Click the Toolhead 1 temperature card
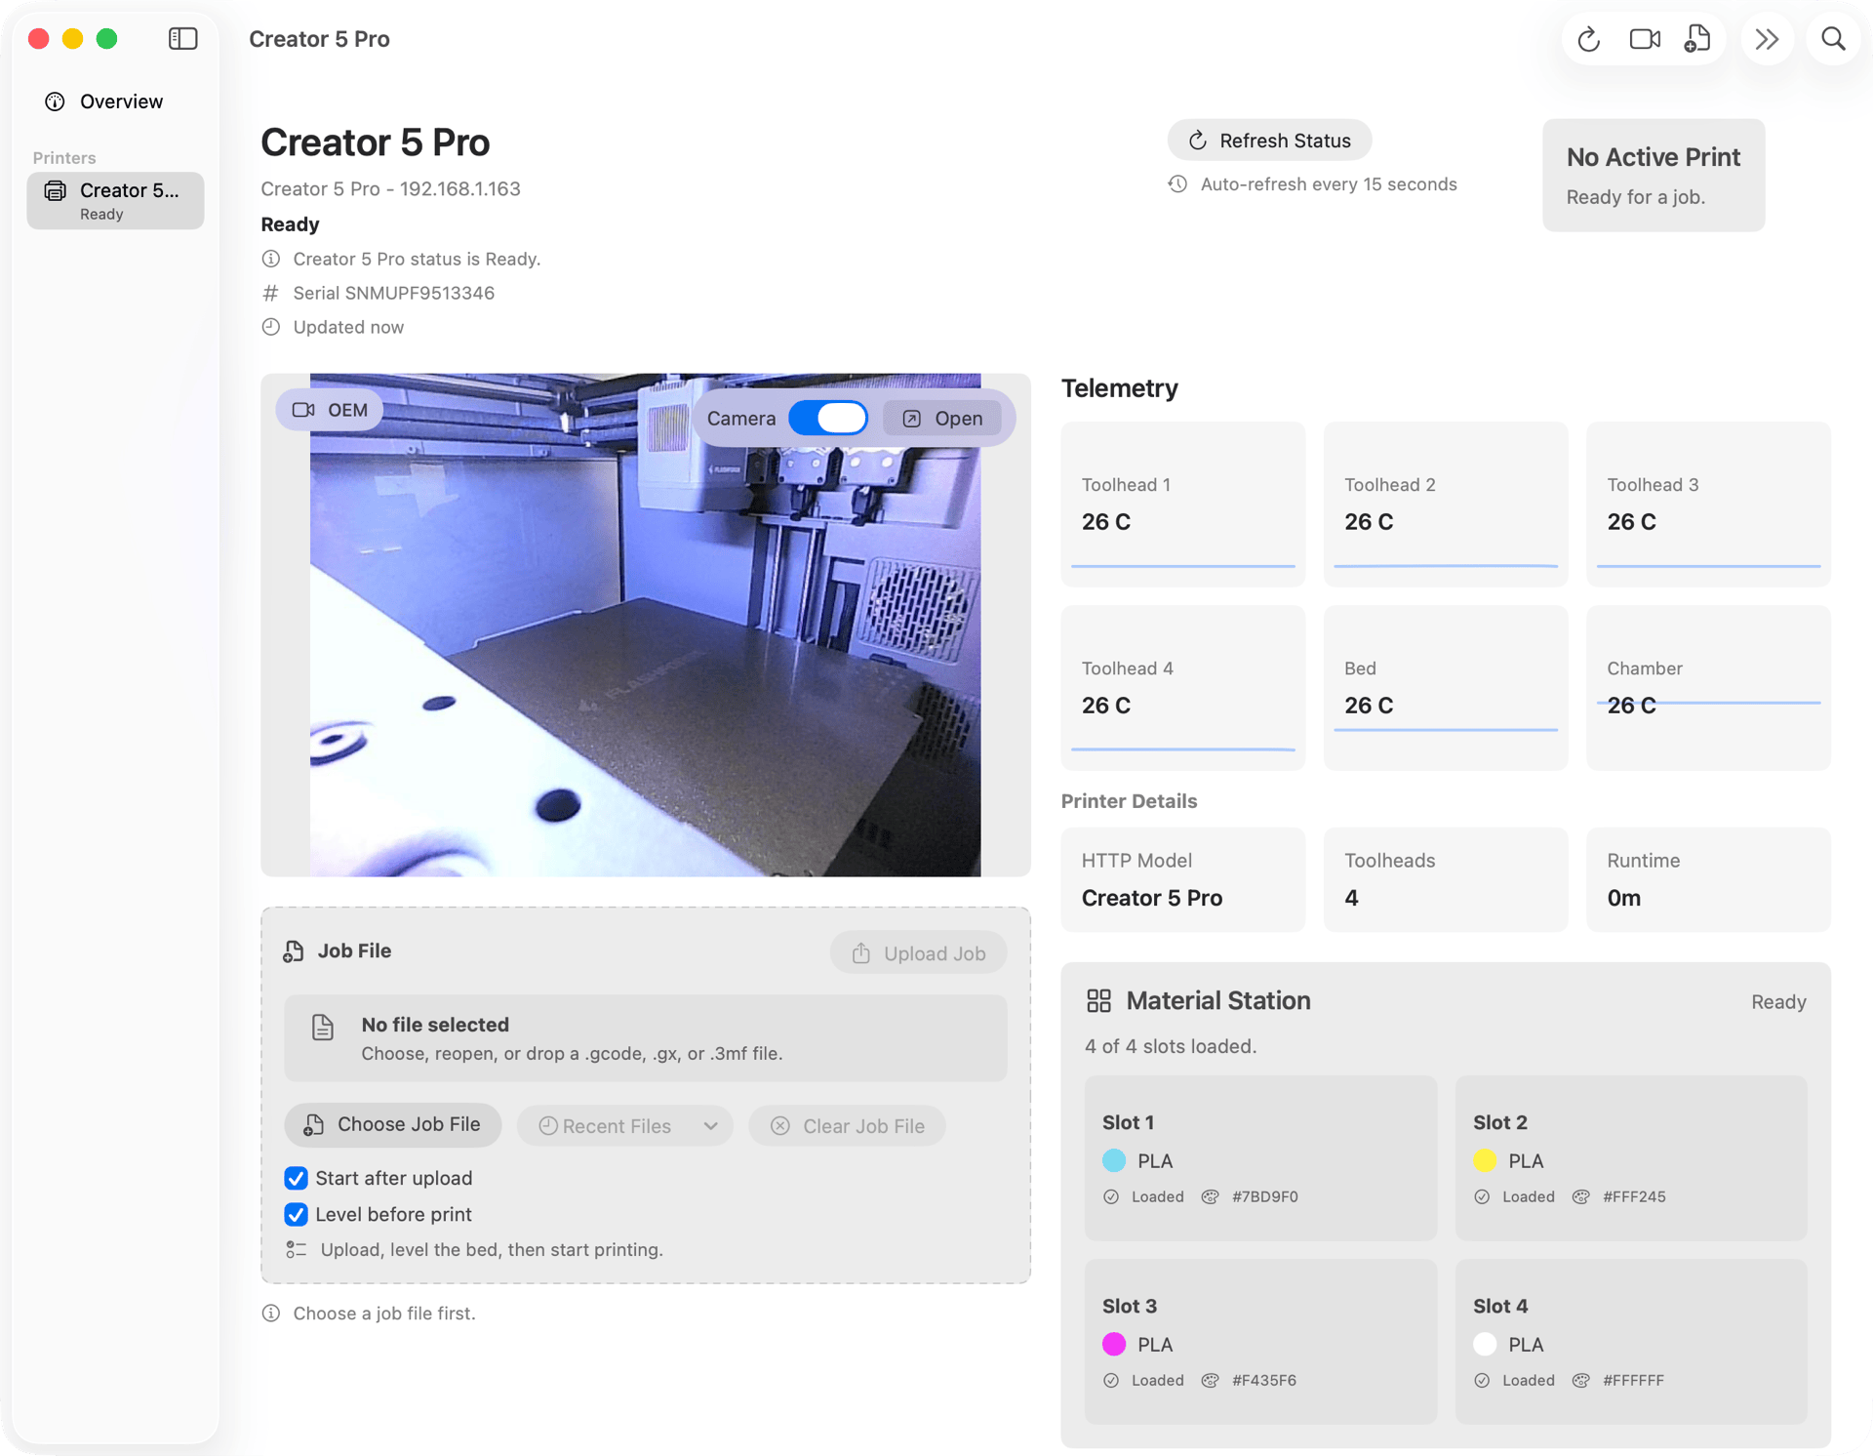 1183,505
